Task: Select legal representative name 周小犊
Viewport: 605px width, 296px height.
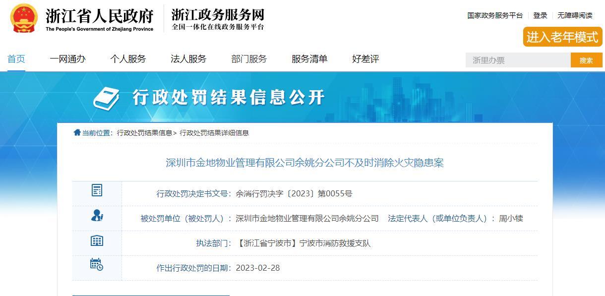Action: pos(511,218)
